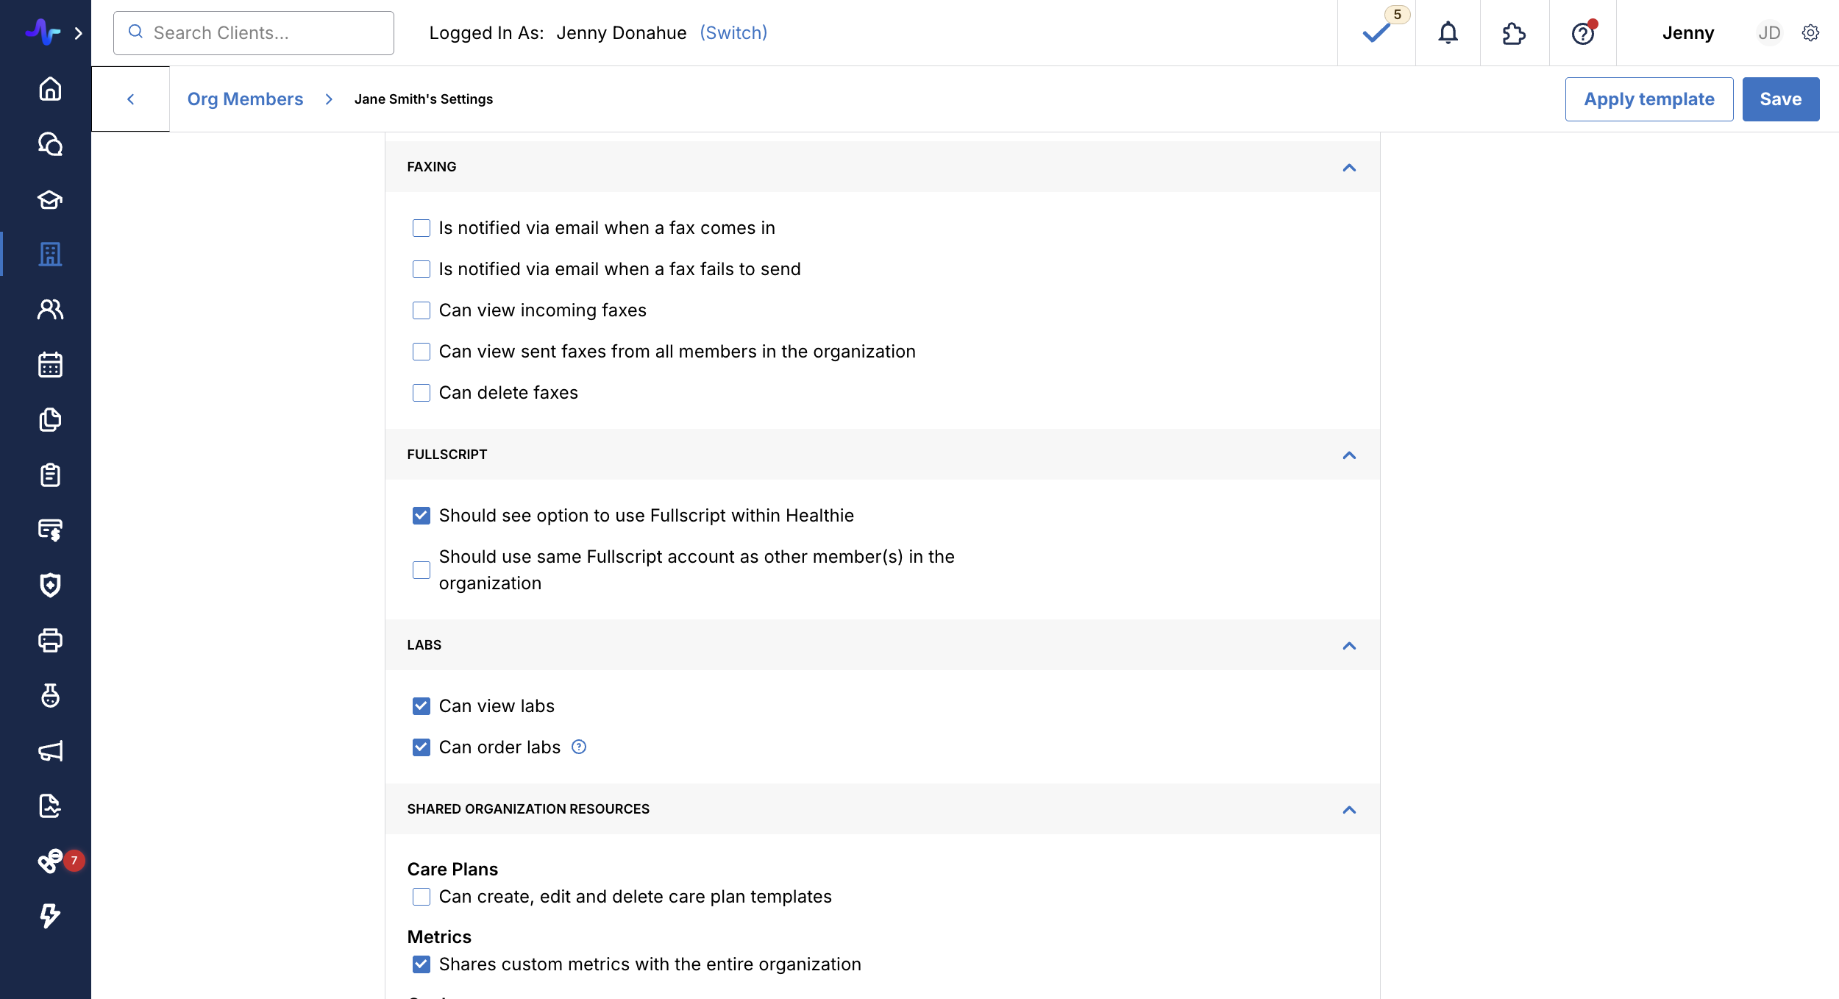Check Can delete faxes option
The width and height of the screenshot is (1839, 999).
pos(421,393)
